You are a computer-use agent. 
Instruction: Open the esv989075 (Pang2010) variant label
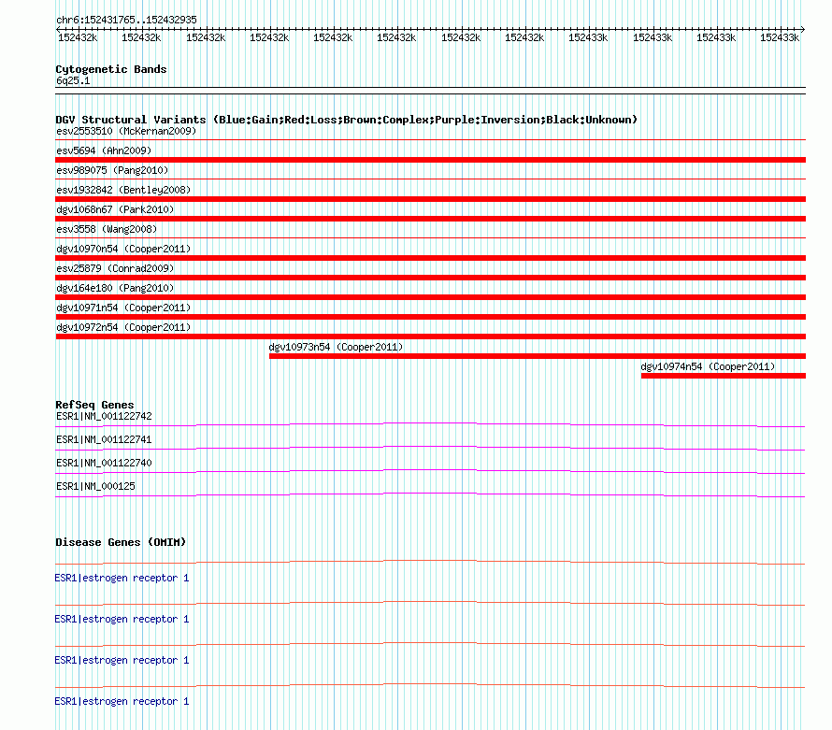[x=112, y=170]
